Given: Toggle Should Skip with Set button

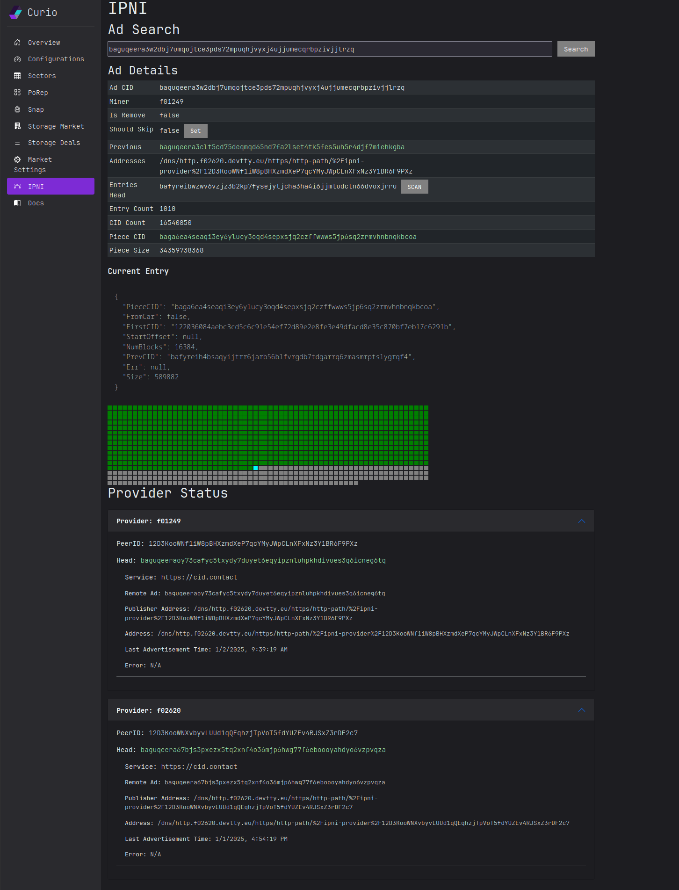Looking at the screenshot, I should [x=195, y=131].
